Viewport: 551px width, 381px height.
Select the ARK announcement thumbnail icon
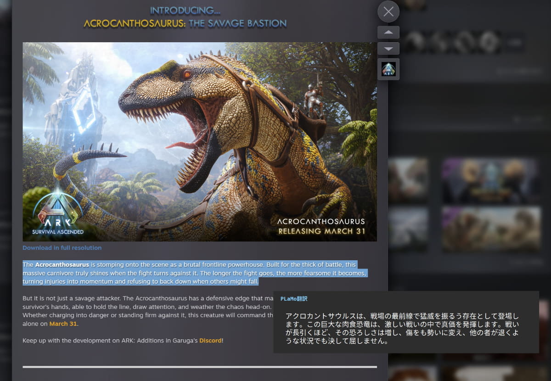pyautogui.click(x=388, y=69)
